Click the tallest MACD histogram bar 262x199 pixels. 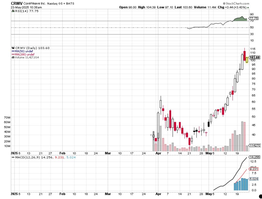click(242, 184)
